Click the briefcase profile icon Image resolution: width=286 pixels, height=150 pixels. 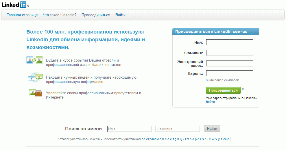pos(36,93)
